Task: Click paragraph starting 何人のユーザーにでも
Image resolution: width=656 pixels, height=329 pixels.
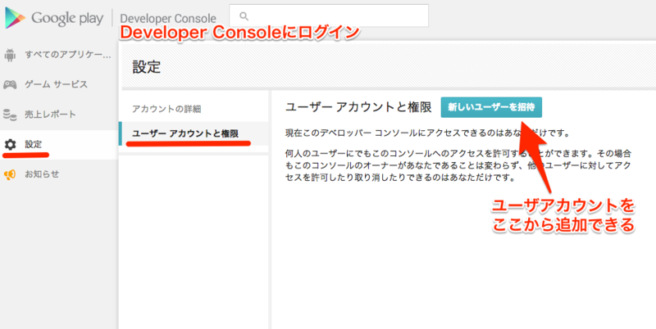Action: pos(458,165)
